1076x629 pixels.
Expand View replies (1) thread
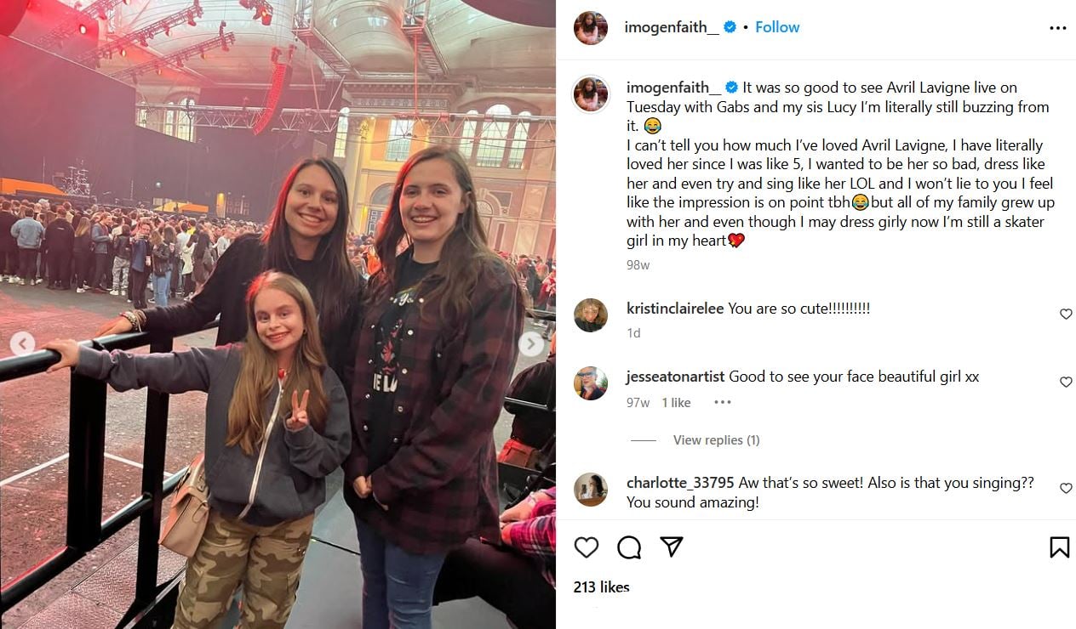click(x=716, y=440)
